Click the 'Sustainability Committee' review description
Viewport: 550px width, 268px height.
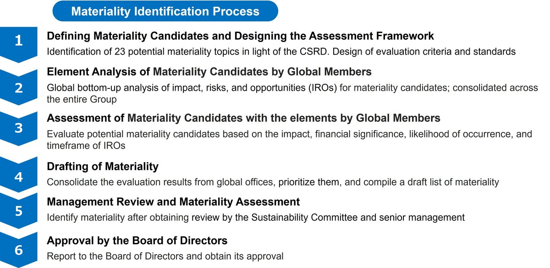[256, 218]
